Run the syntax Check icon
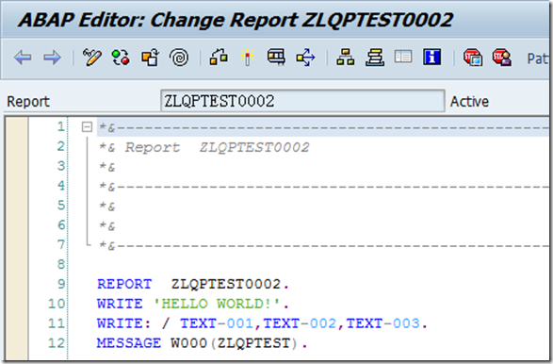 point(219,58)
